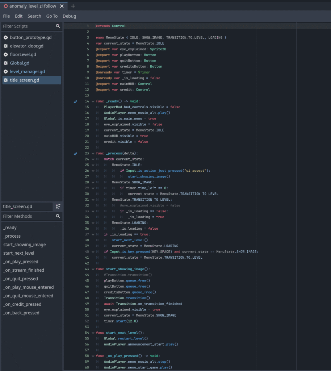Fold the start_next_level function at line 54
331x371 pixels.
(93, 333)
